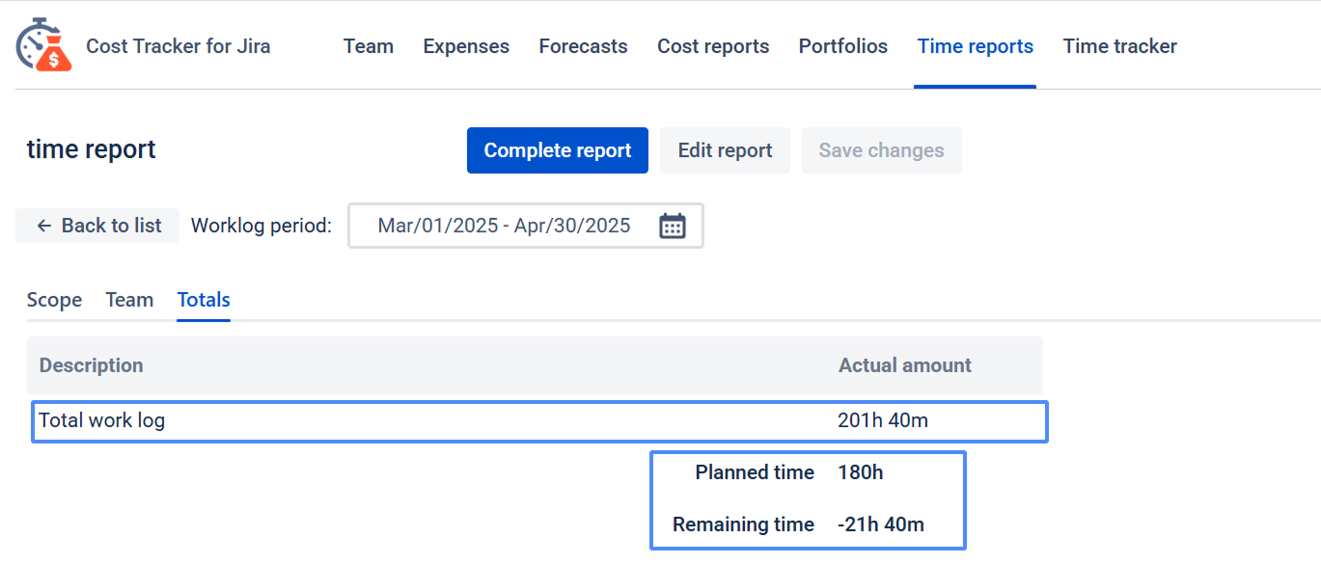Switch to the Team tab below Worklog period

[129, 300]
